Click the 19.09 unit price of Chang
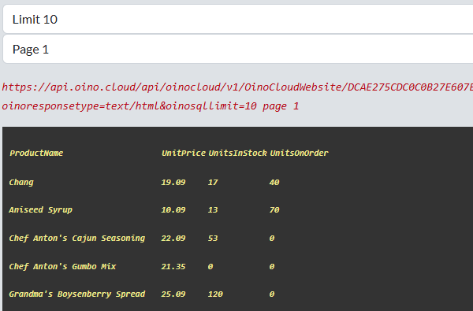473x311 pixels. [x=173, y=183]
